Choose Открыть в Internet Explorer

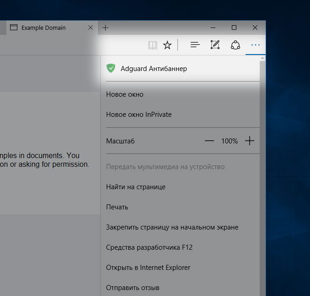(180, 268)
